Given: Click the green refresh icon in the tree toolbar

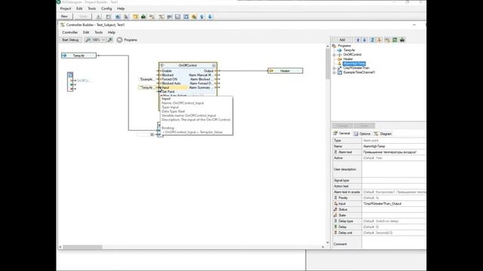Looking at the screenshot, I should 395,40.
